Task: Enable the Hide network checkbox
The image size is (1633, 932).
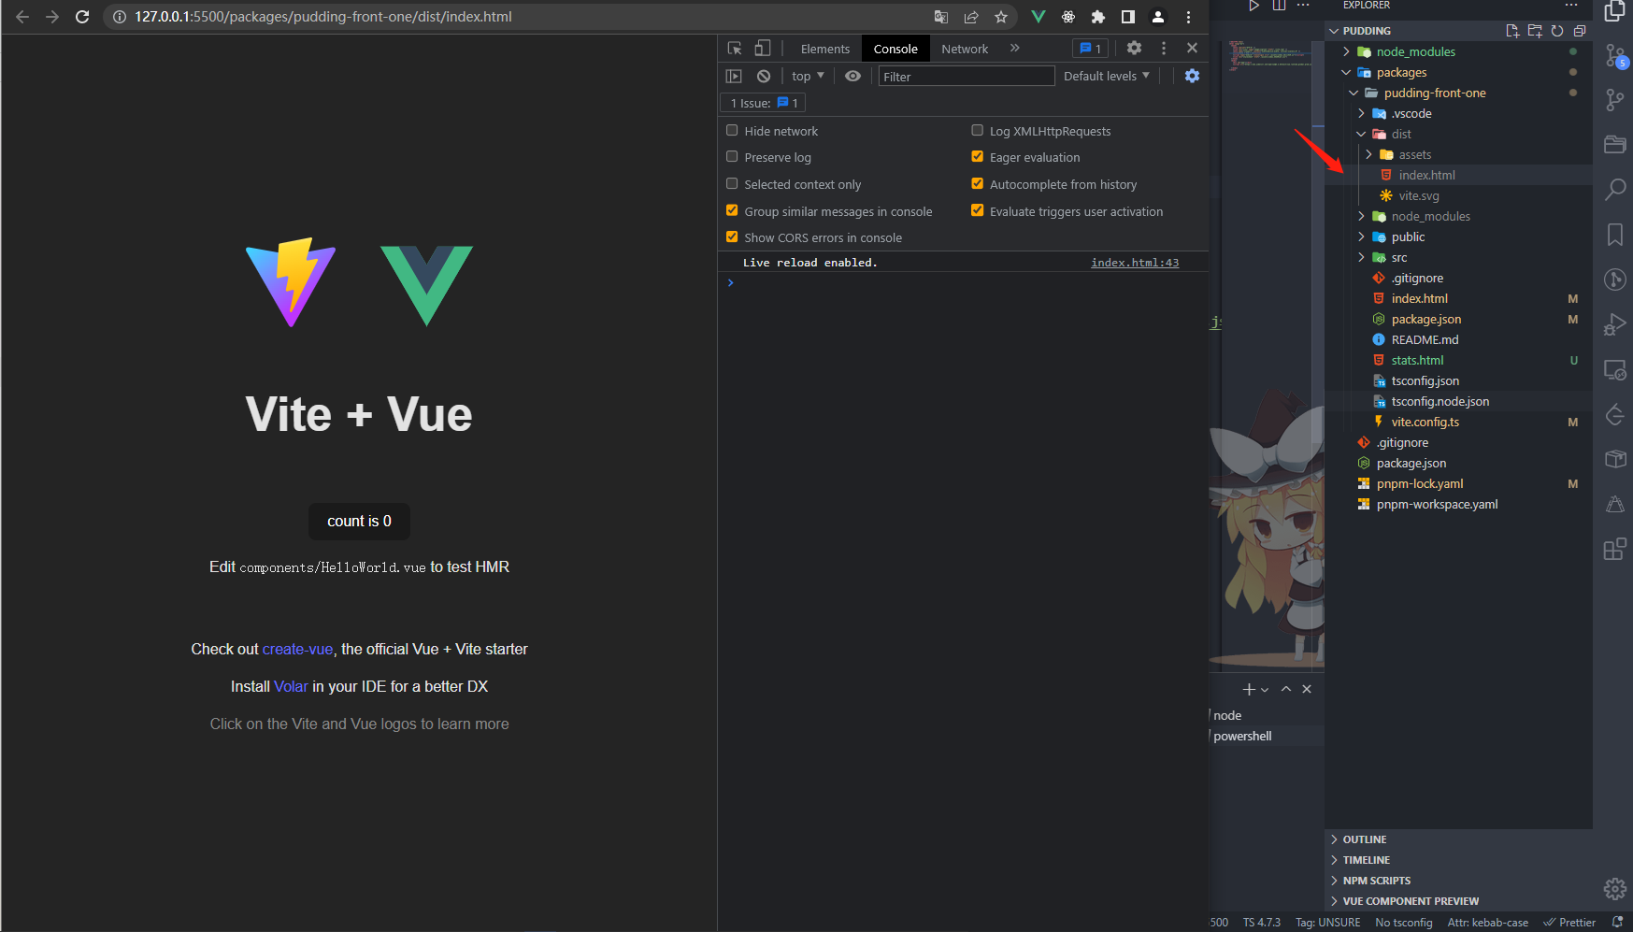Action: point(732,131)
